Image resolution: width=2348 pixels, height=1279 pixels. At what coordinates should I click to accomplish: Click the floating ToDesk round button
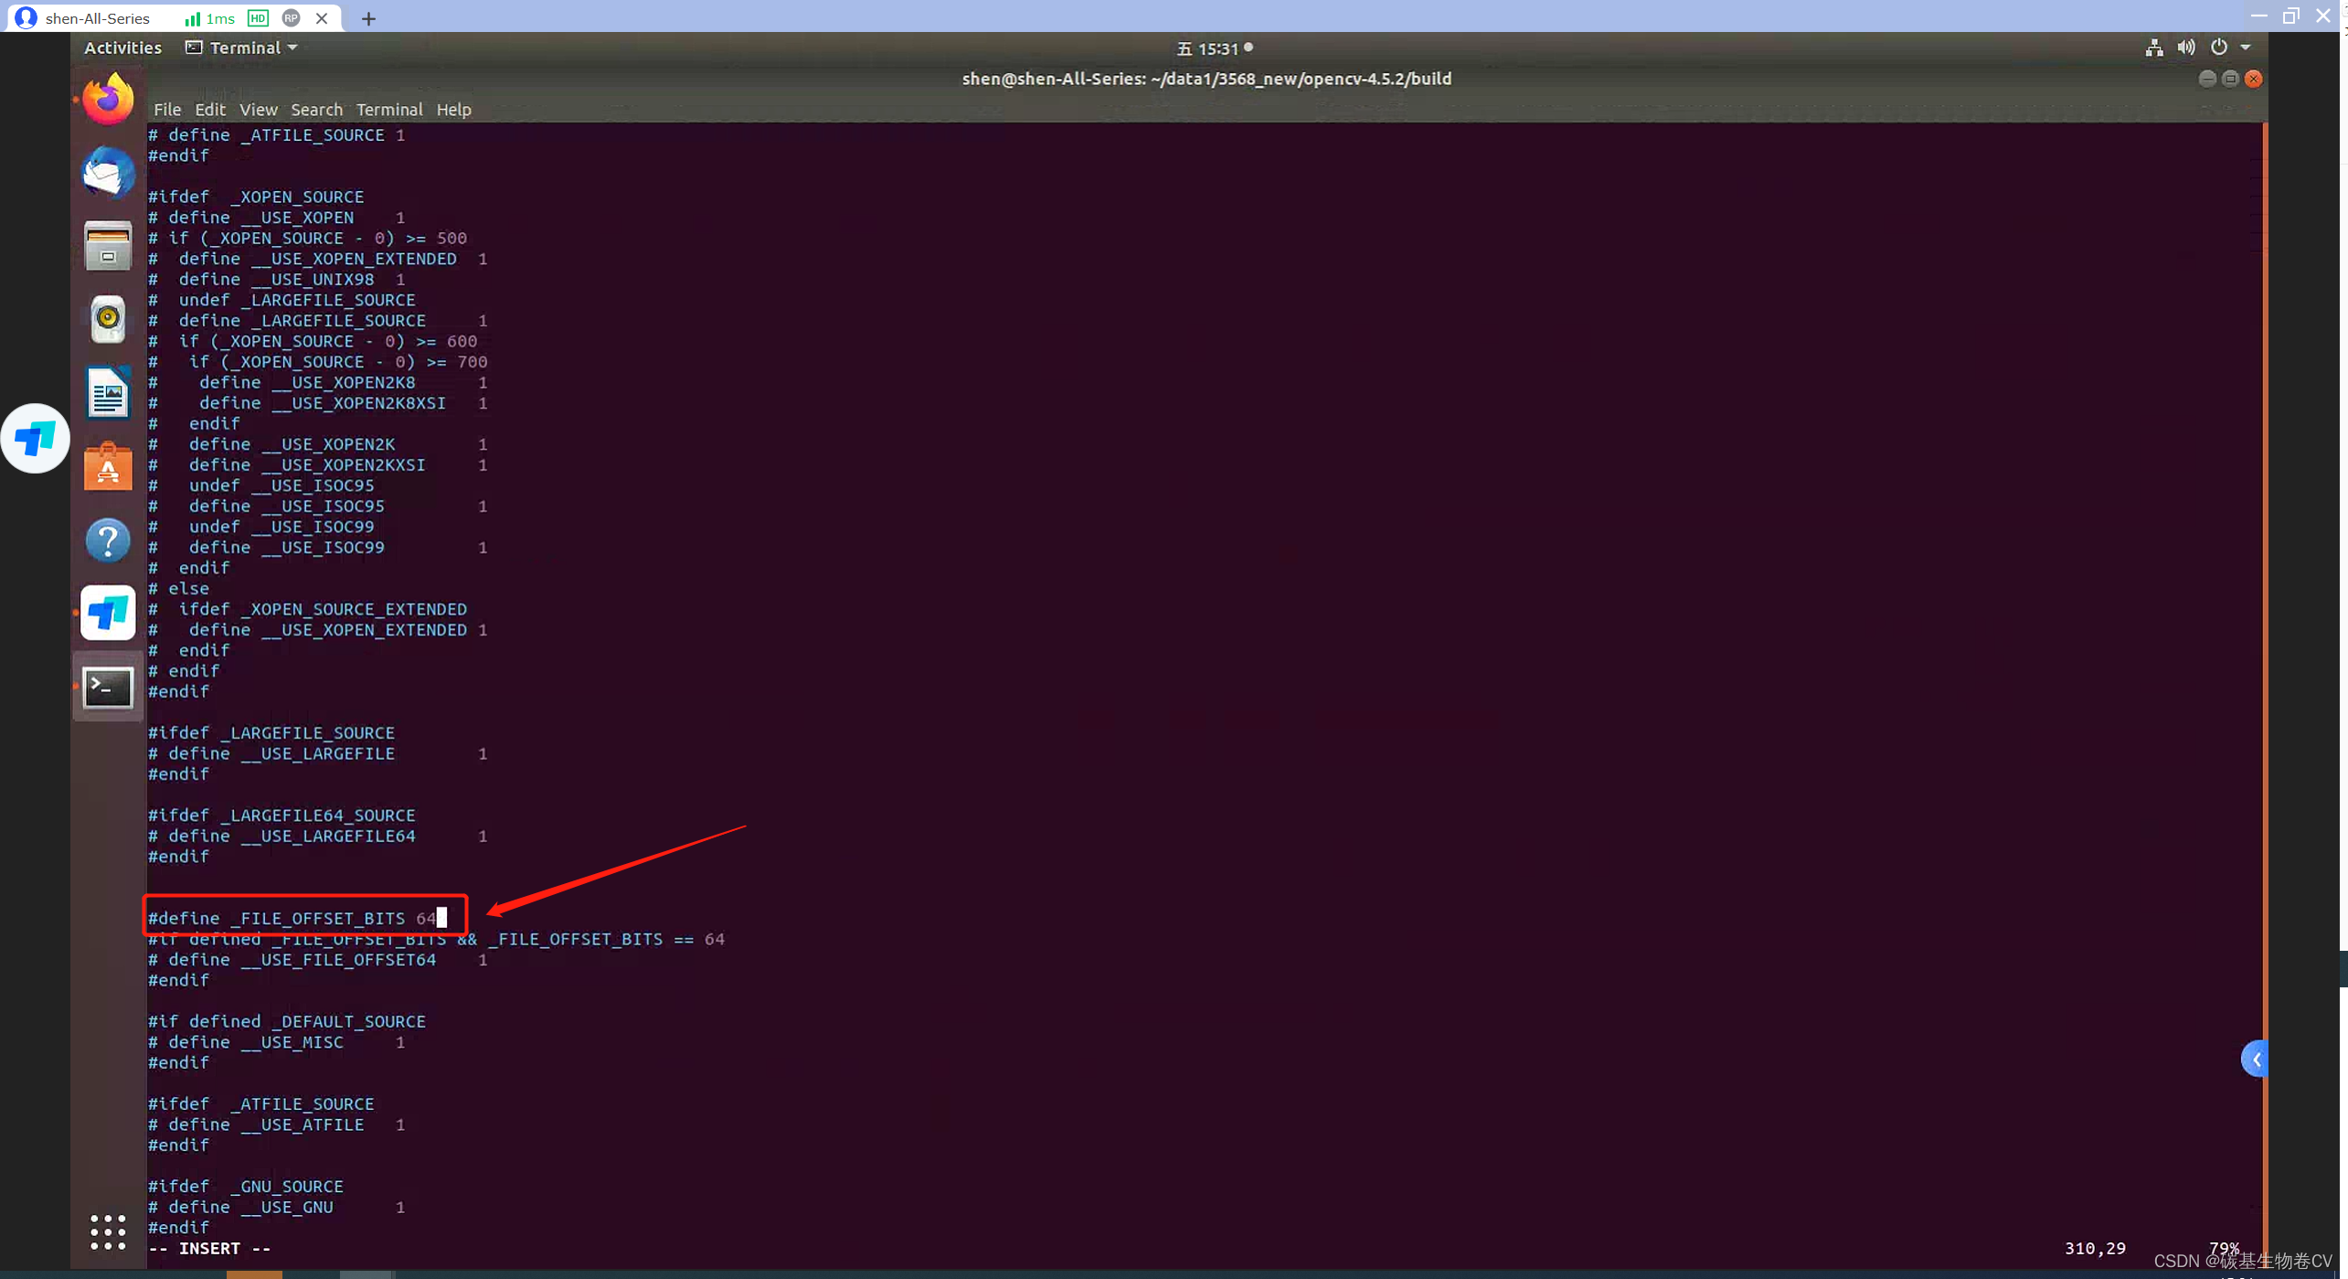[35, 438]
